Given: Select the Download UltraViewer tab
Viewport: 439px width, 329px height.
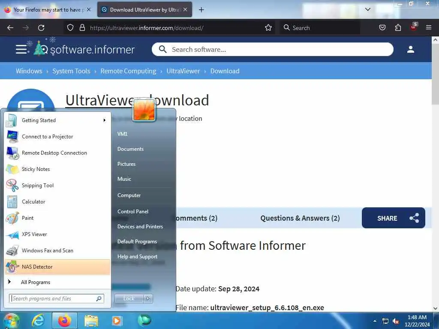Looking at the screenshot, I should pyautogui.click(x=144, y=9).
